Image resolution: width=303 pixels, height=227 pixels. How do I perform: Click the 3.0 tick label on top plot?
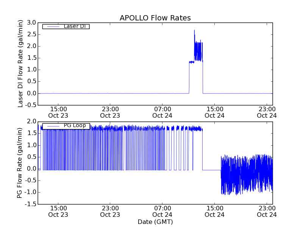(x=31, y=23)
